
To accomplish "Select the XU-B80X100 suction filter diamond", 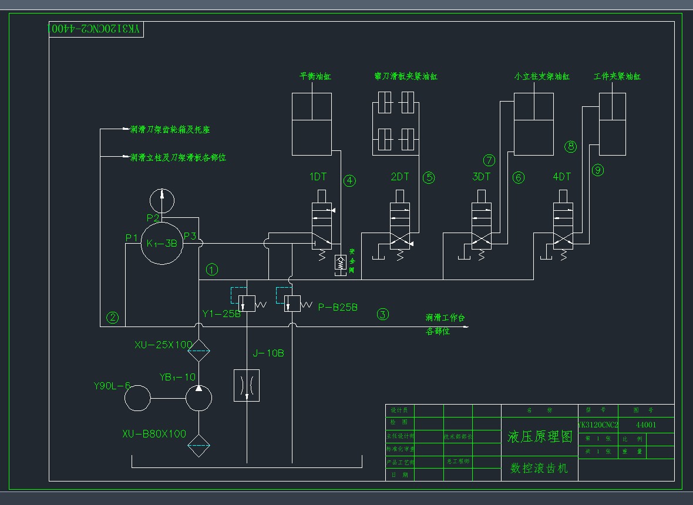I will tap(199, 445).
